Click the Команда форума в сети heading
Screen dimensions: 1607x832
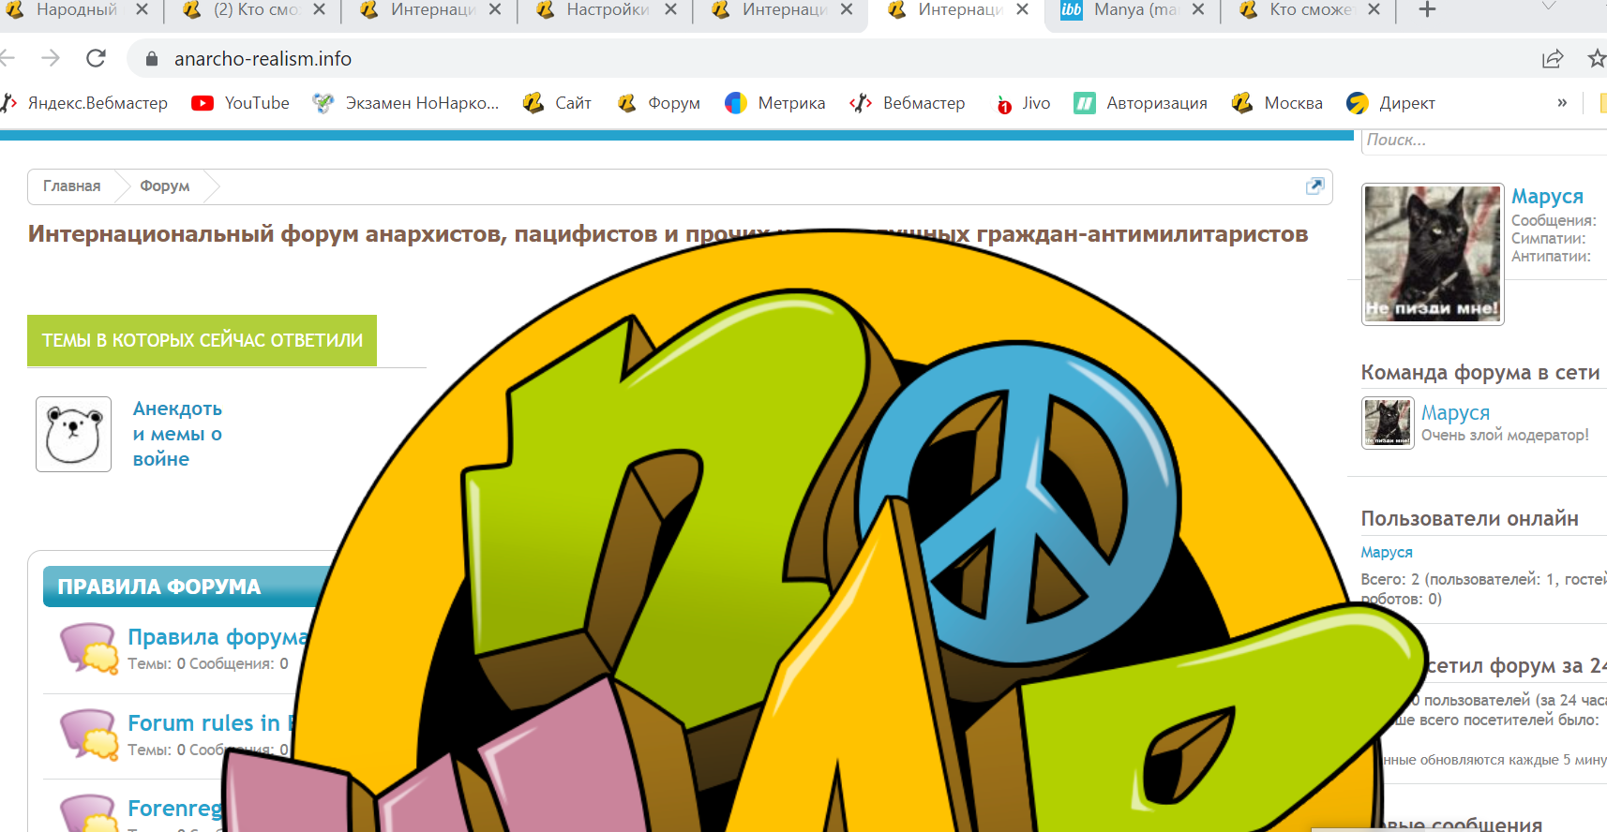click(1480, 373)
